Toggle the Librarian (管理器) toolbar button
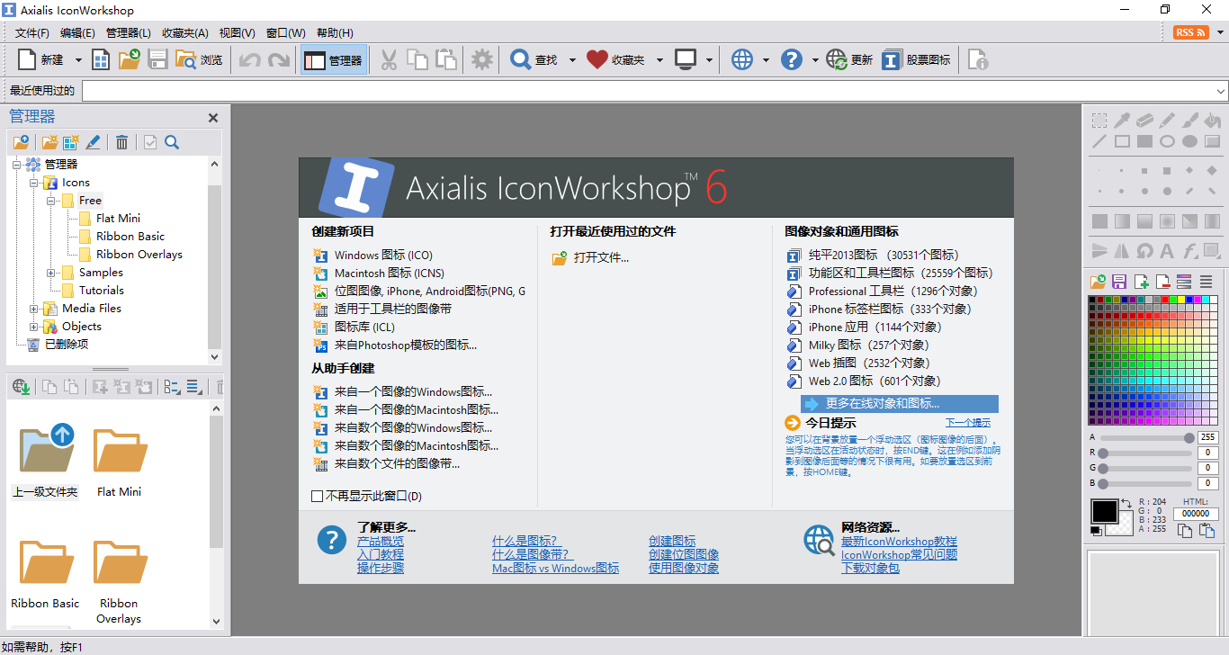The width and height of the screenshot is (1229, 655). [333, 60]
